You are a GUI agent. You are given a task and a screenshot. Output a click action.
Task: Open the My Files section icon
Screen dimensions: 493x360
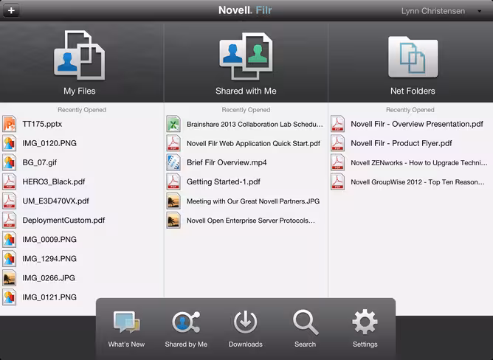tap(80, 55)
